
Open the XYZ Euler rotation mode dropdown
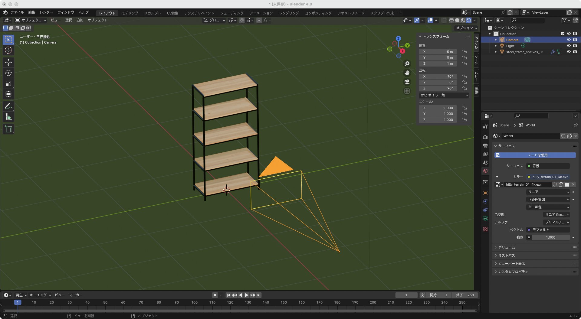click(x=444, y=95)
